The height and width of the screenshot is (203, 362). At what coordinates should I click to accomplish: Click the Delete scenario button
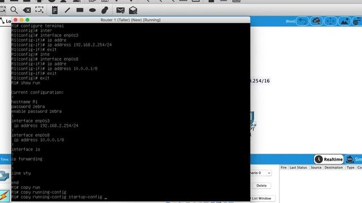[x=261, y=186]
